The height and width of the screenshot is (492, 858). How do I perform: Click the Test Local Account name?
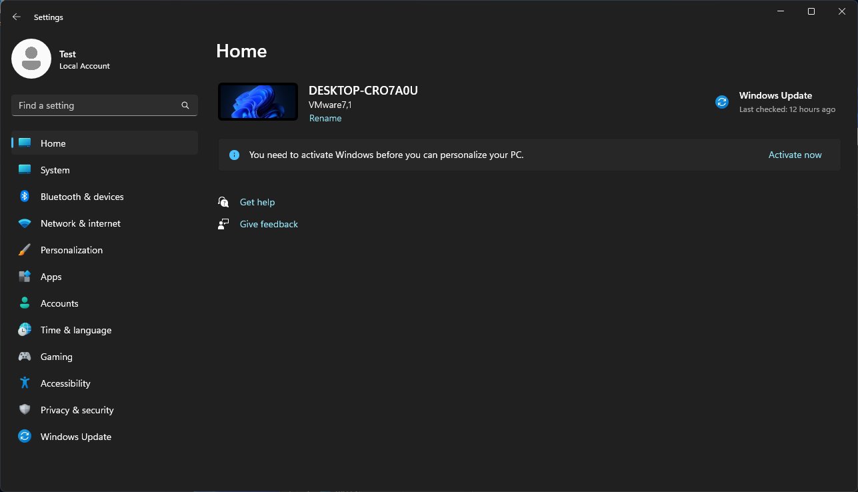tap(84, 59)
